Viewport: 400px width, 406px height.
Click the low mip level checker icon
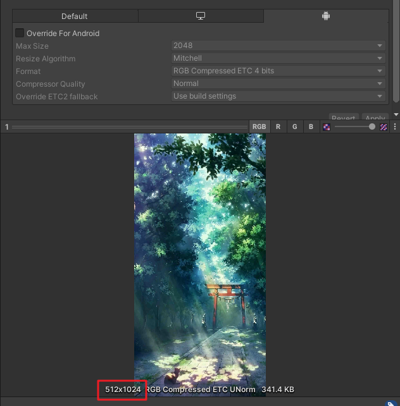coord(327,127)
